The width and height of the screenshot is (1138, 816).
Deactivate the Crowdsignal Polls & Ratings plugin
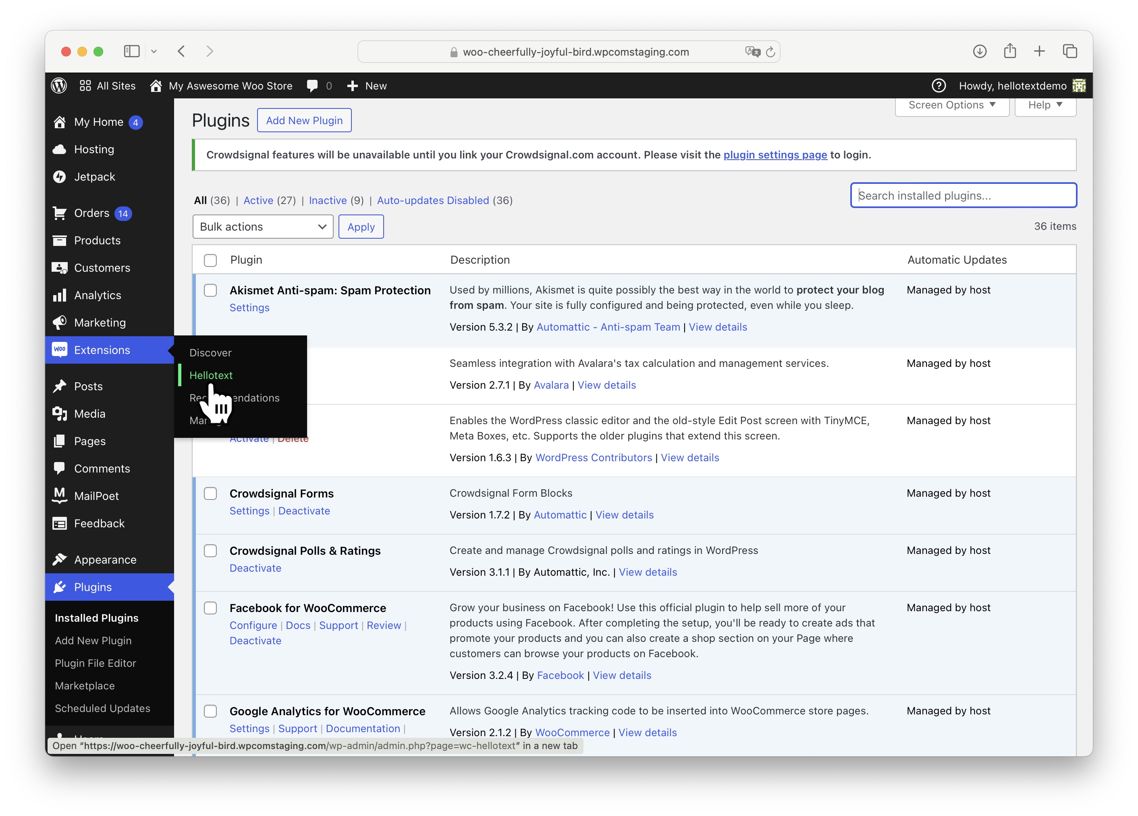(255, 568)
